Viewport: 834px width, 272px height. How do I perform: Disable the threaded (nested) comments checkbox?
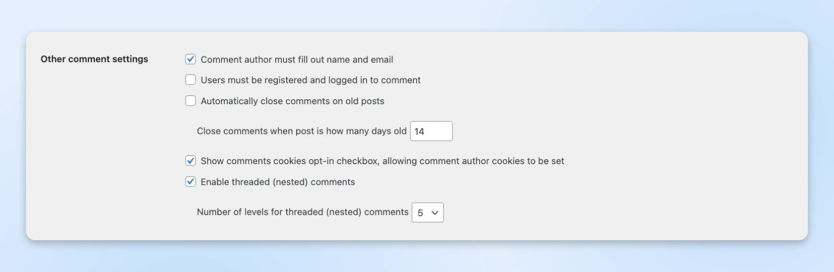tap(191, 181)
